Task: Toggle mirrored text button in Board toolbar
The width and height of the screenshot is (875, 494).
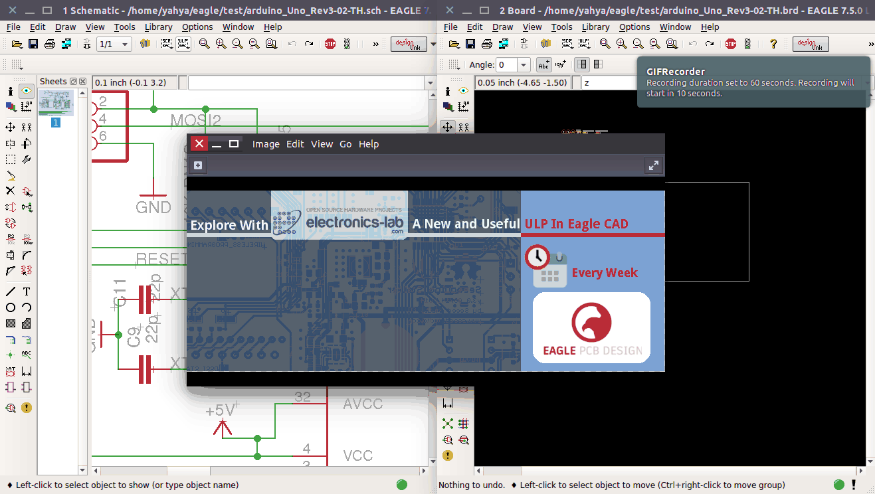Action: pyautogui.click(x=560, y=64)
